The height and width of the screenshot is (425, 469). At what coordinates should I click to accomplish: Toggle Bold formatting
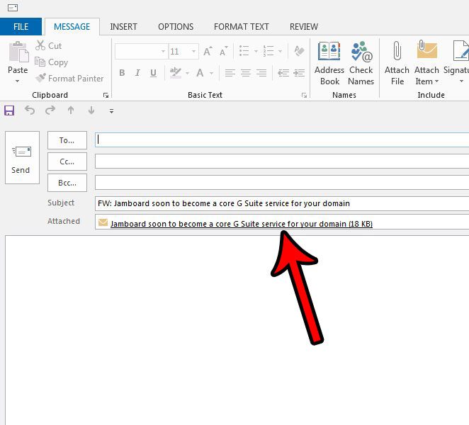coord(122,73)
